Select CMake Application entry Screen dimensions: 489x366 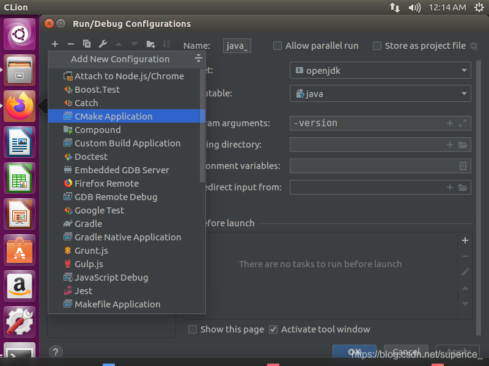pos(127,116)
